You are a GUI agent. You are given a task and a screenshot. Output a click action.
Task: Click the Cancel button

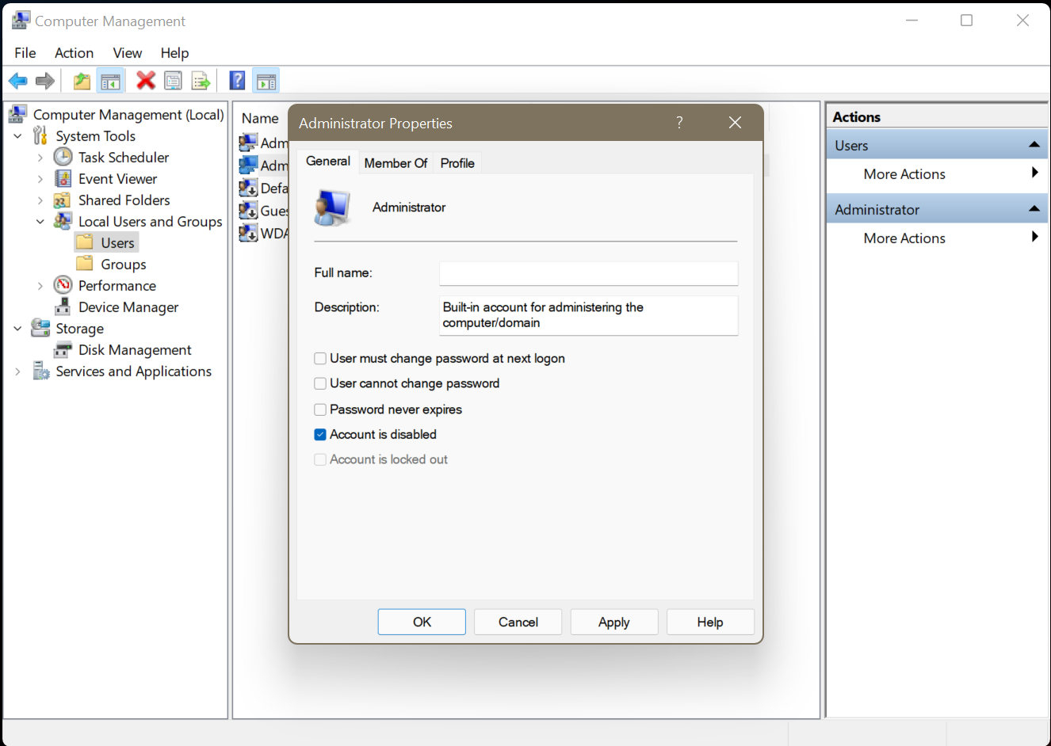coord(518,622)
